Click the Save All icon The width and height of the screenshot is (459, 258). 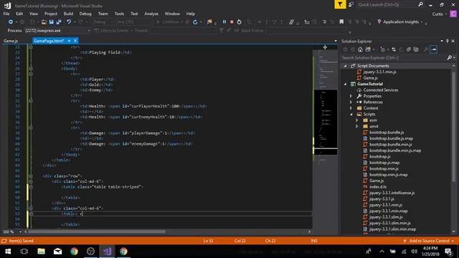(59, 22)
